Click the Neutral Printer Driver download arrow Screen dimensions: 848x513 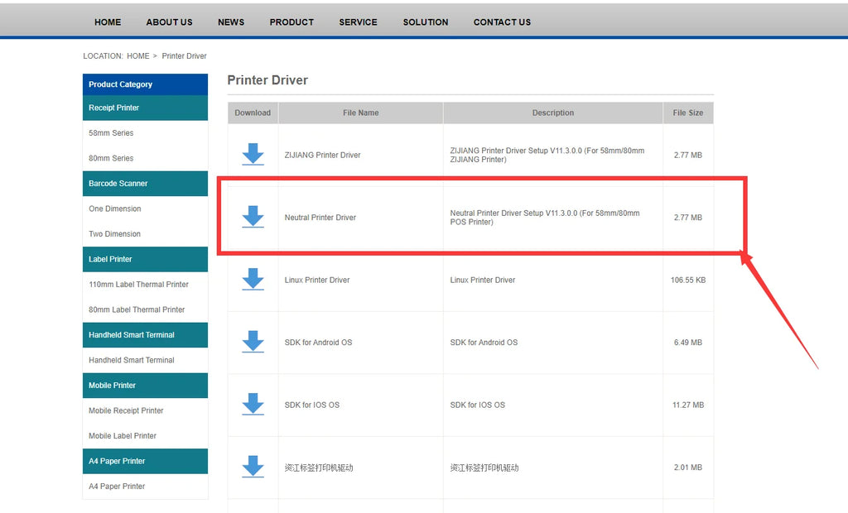(x=253, y=217)
